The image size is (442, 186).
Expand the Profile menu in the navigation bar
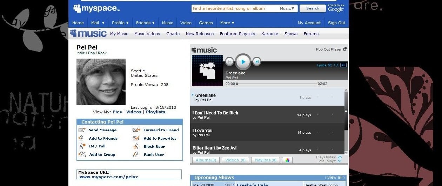(x=120, y=23)
